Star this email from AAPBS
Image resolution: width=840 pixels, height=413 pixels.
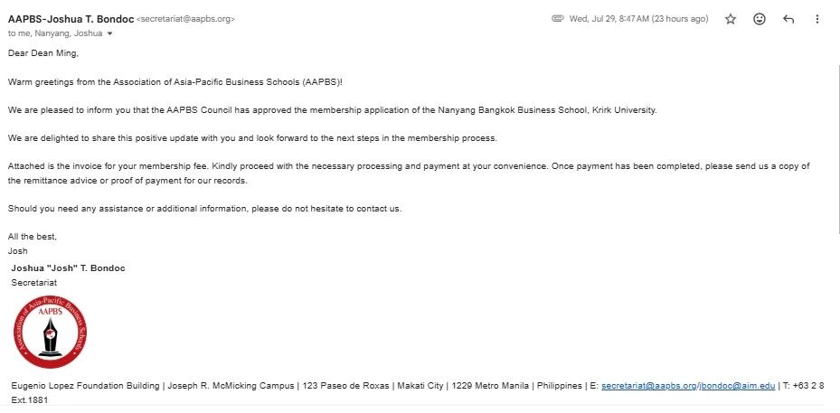[731, 19]
